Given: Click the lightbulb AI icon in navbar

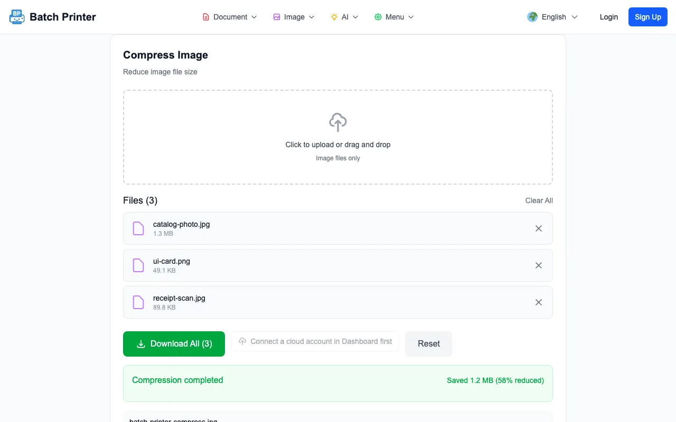Looking at the screenshot, I should click(334, 17).
